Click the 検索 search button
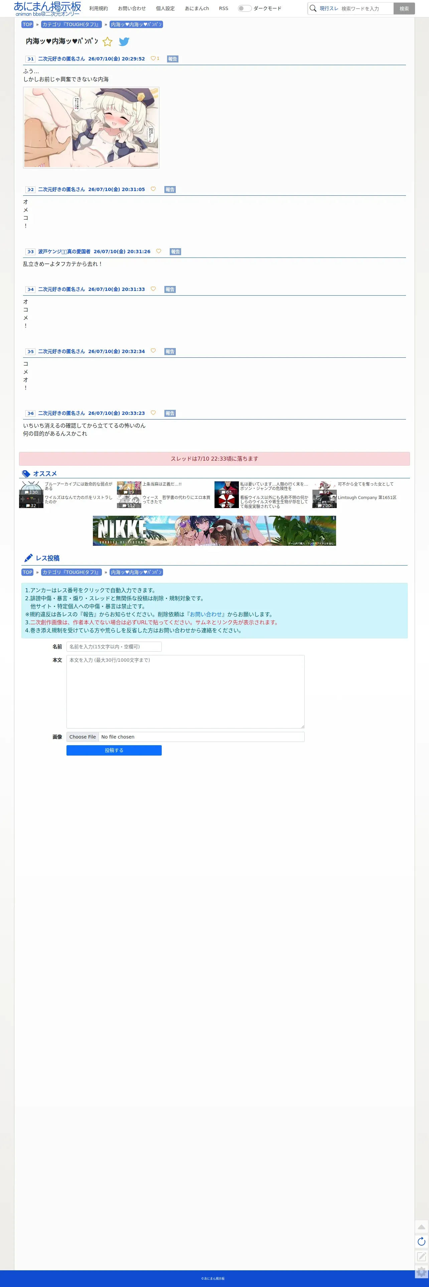429x1287 pixels. pyautogui.click(x=404, y=8)
